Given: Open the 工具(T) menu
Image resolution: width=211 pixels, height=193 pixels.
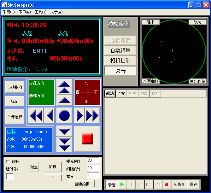Looking at the screenshot, I should click(x=40, y=12).
